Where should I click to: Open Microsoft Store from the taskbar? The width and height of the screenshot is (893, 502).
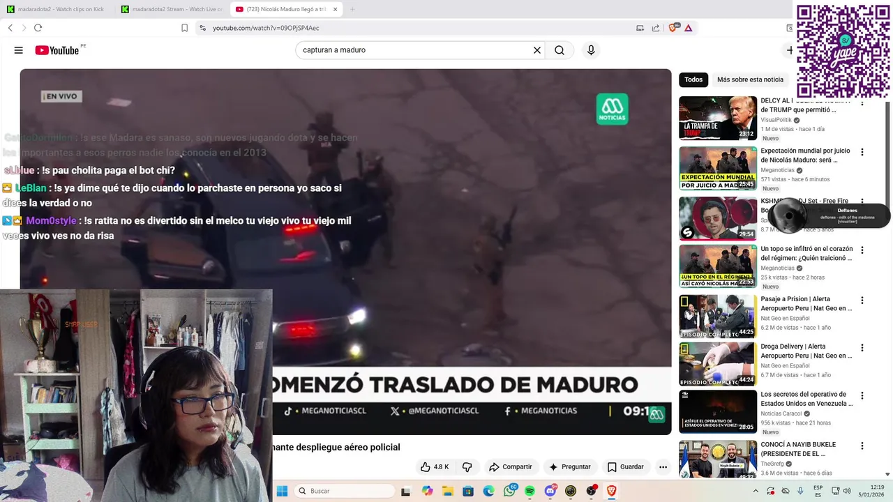[x=468, y=491]
